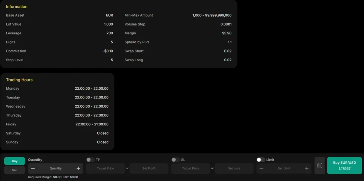Click the Set Profit field
This screenshot has height=181, width=364.
tap(149, 169)
